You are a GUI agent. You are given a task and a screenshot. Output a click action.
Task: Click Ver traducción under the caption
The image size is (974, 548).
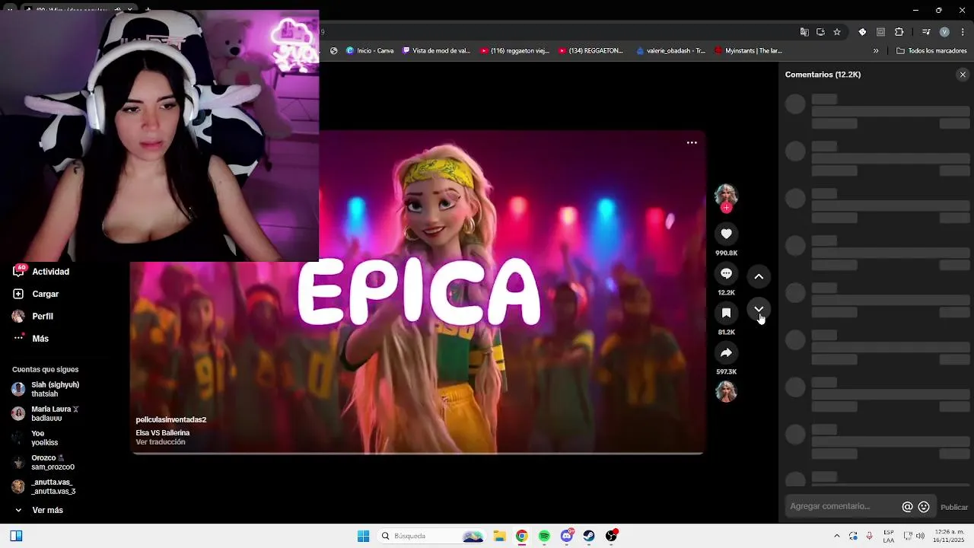161,442
